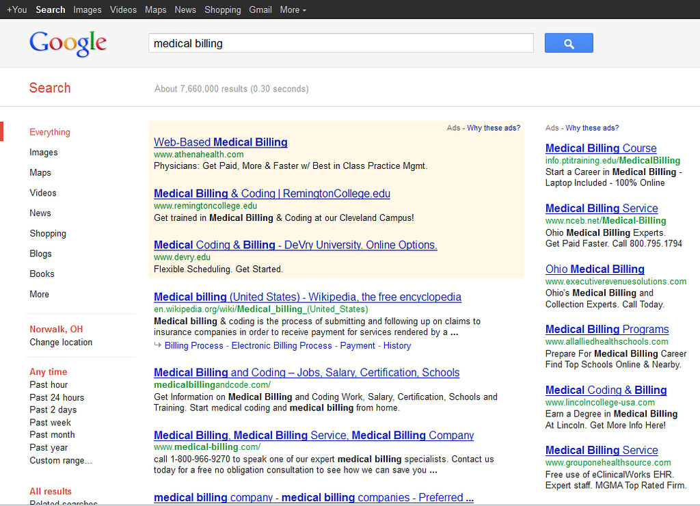Open Shopping in the top black bar

tap(222, 10)
